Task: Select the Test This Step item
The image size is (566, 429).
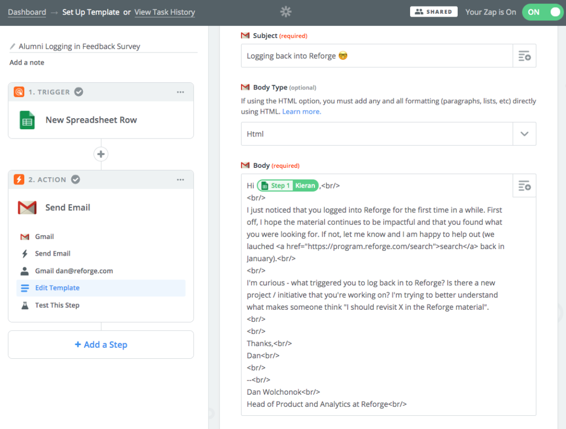Action: [x=101, y=305]
